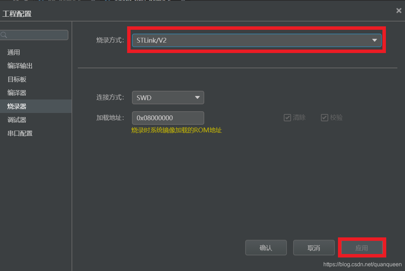Click the search magnifier icon

coord(4,35)
